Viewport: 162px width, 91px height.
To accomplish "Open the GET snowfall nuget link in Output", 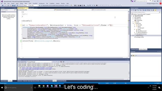I will (x=37, y=68).
